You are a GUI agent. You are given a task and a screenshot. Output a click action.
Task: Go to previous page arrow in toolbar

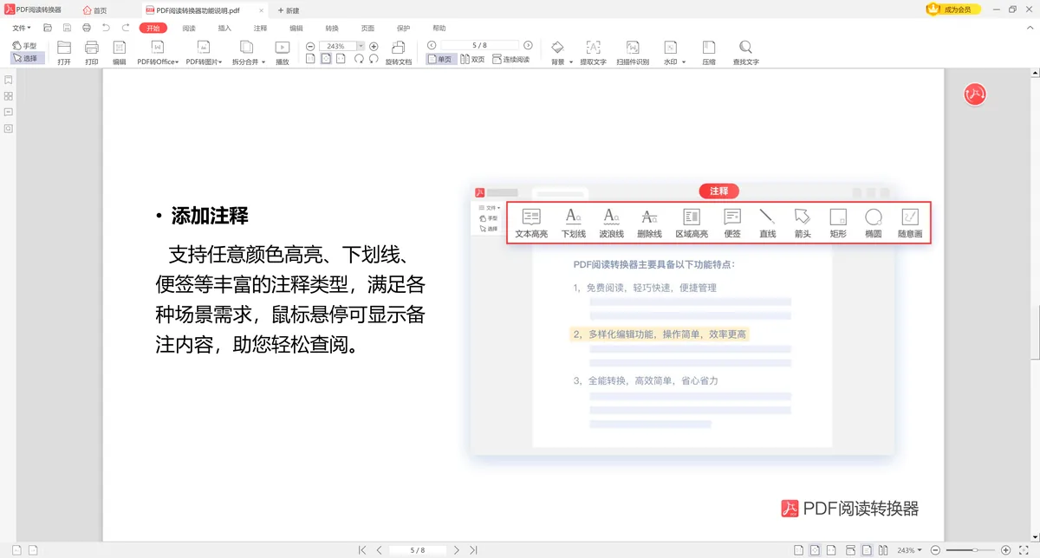click(x=432, y=45)
